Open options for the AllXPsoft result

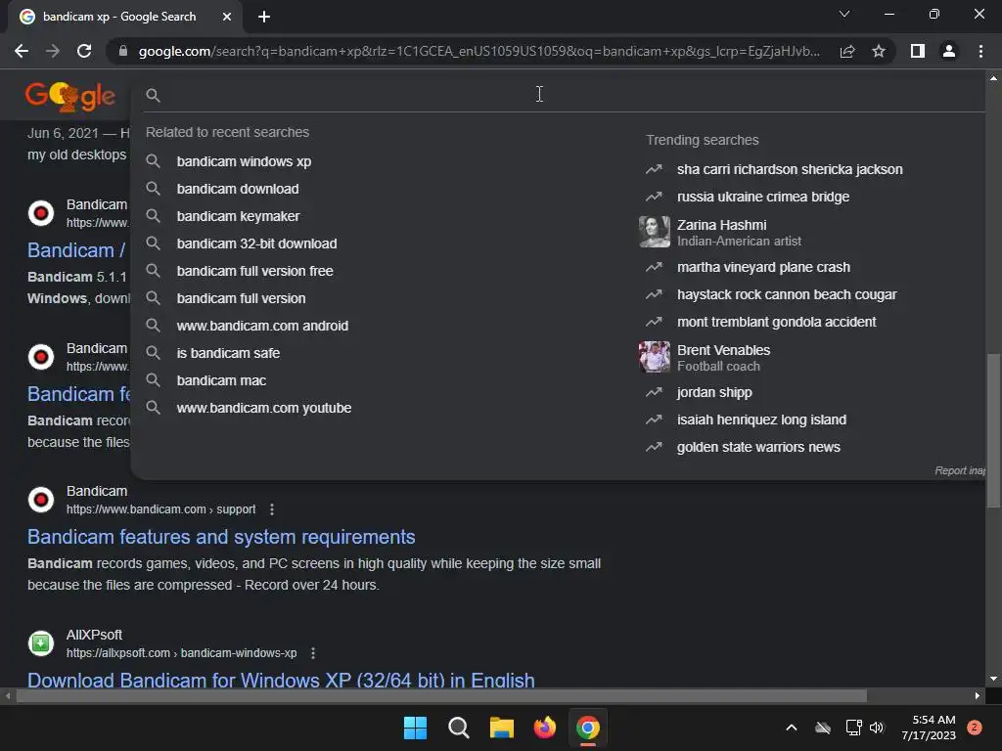coord(313,653)
